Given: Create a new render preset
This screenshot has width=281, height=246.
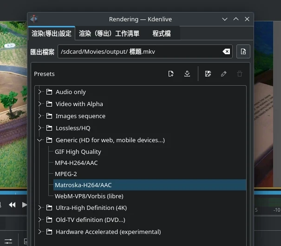Looking at the screenshot, I should click(171, 74).
